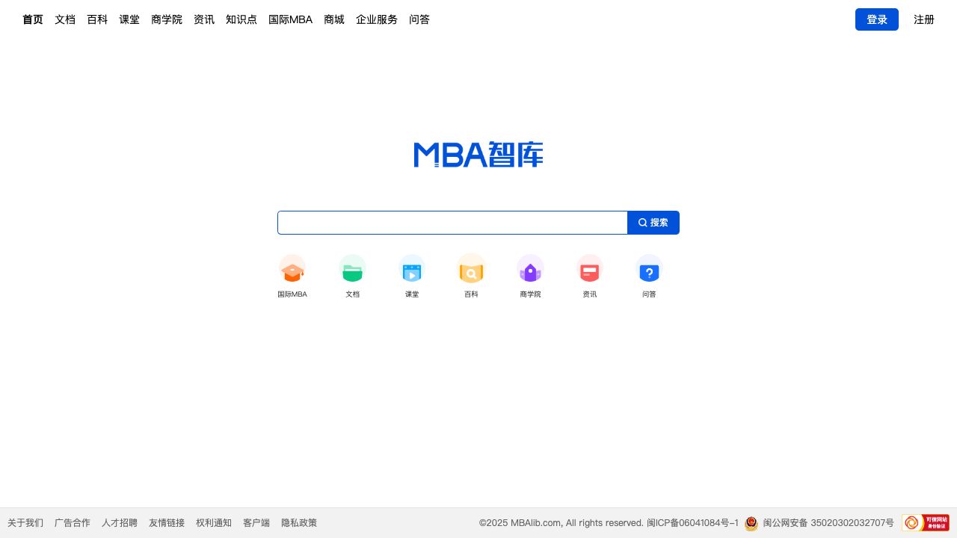Click the 资讯 red news icon

click(x=590, y=270)
